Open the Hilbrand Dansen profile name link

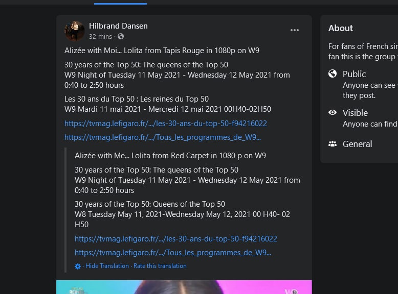pos(118,26)
